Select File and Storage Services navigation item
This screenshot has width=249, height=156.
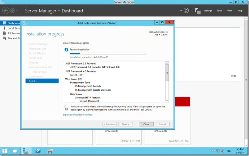click(x=10, y=38)
